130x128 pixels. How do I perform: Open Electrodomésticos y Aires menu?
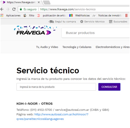tap(112, 47)
